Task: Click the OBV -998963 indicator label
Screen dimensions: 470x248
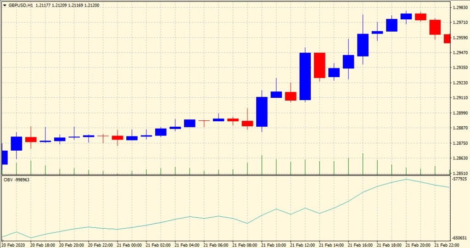Action: pos(17,180)
